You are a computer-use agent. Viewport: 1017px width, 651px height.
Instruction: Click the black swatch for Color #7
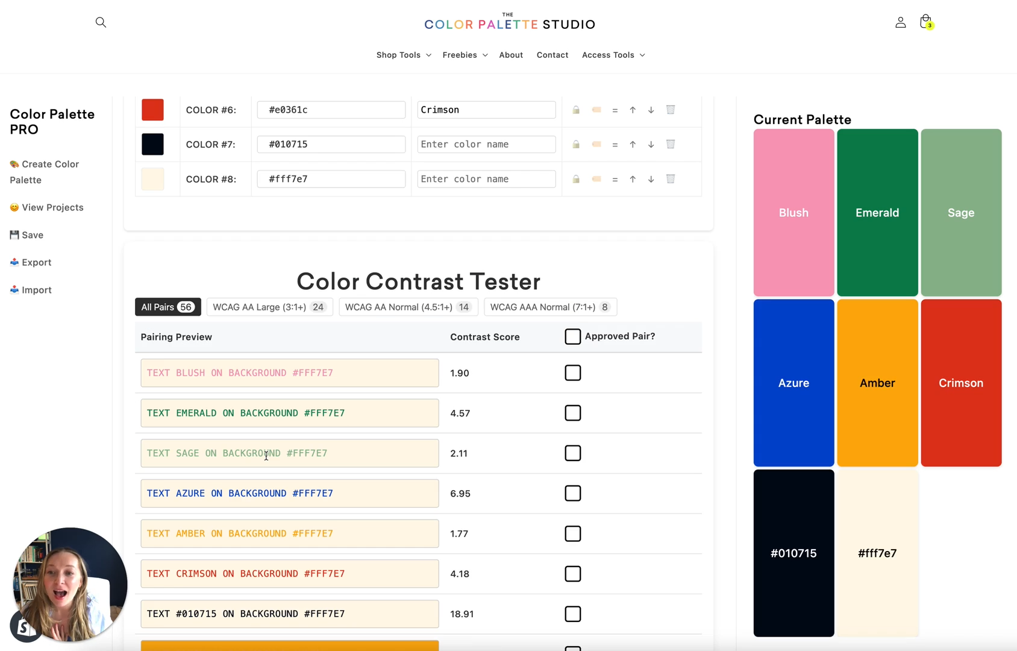[152, 144]
